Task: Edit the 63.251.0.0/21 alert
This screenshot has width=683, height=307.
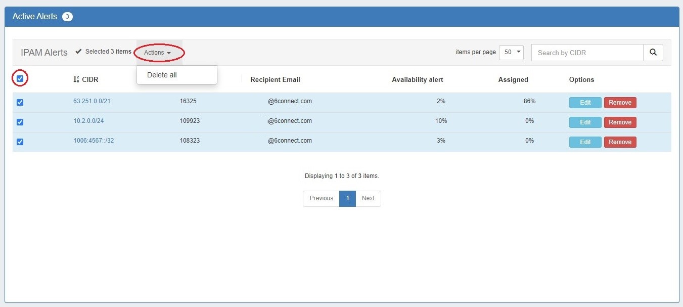Action: tap(585, 103)
